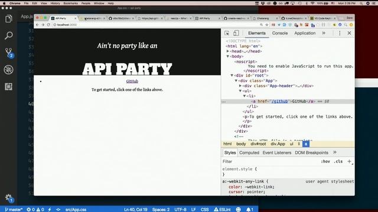Open VS Code Explorer files icon
The image size is (378, 212).
(x=9, y=19)
